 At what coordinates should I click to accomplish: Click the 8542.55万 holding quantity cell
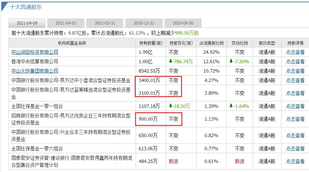click(x=151, y=71)
